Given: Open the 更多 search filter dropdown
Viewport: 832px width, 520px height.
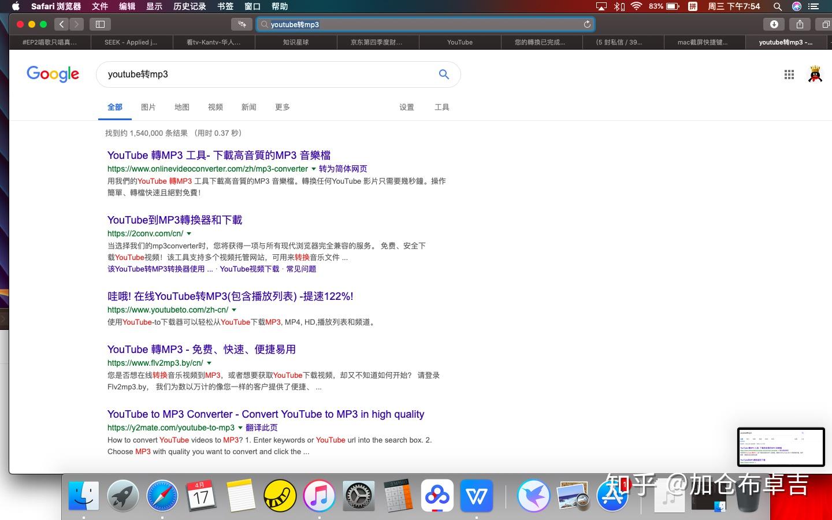Looking at the screenshot, I should click(283, 107).
